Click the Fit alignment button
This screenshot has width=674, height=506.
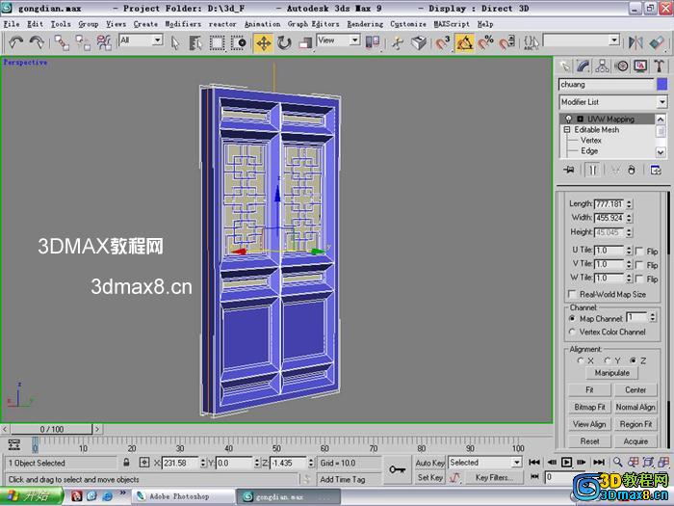click(x=589, y=389)
